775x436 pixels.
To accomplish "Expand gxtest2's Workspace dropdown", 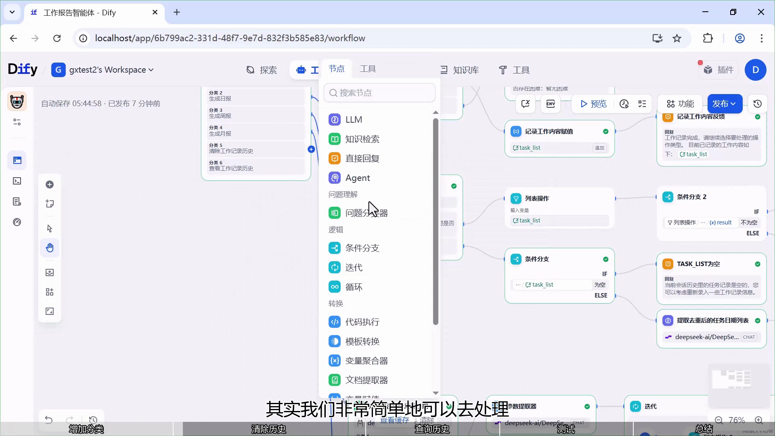I will coord(103,70).
